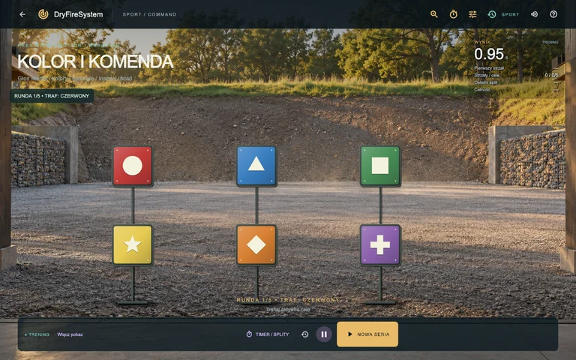Shoot the blue triangle target

pos(256,166)
